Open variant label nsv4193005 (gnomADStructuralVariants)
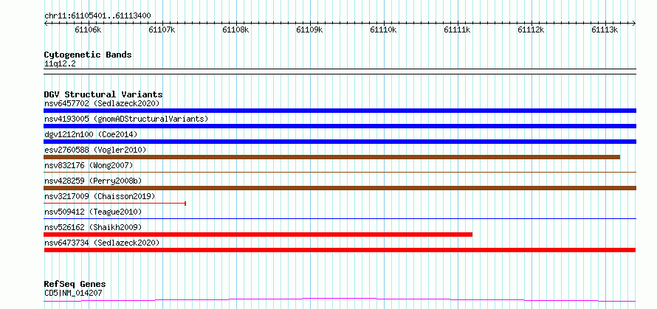Viewport: 657px width, 309px height. click(126, 119)
